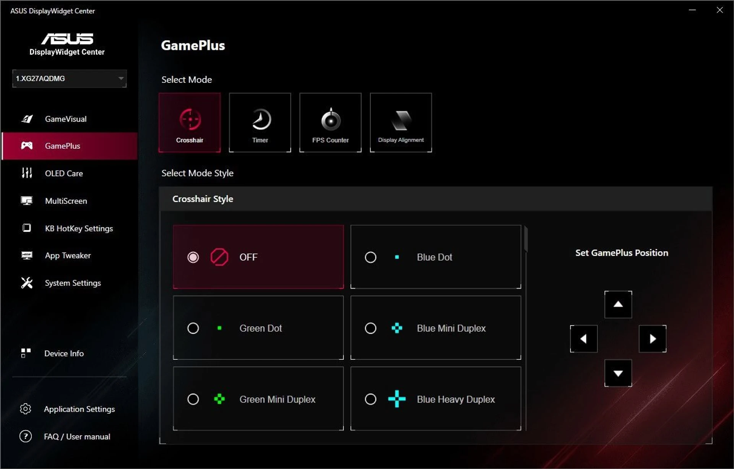Click the MultiScreen monitor icon
734x469 pixels.
coord(27,201)
